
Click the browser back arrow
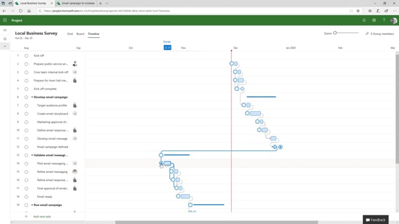pos(4,11)
